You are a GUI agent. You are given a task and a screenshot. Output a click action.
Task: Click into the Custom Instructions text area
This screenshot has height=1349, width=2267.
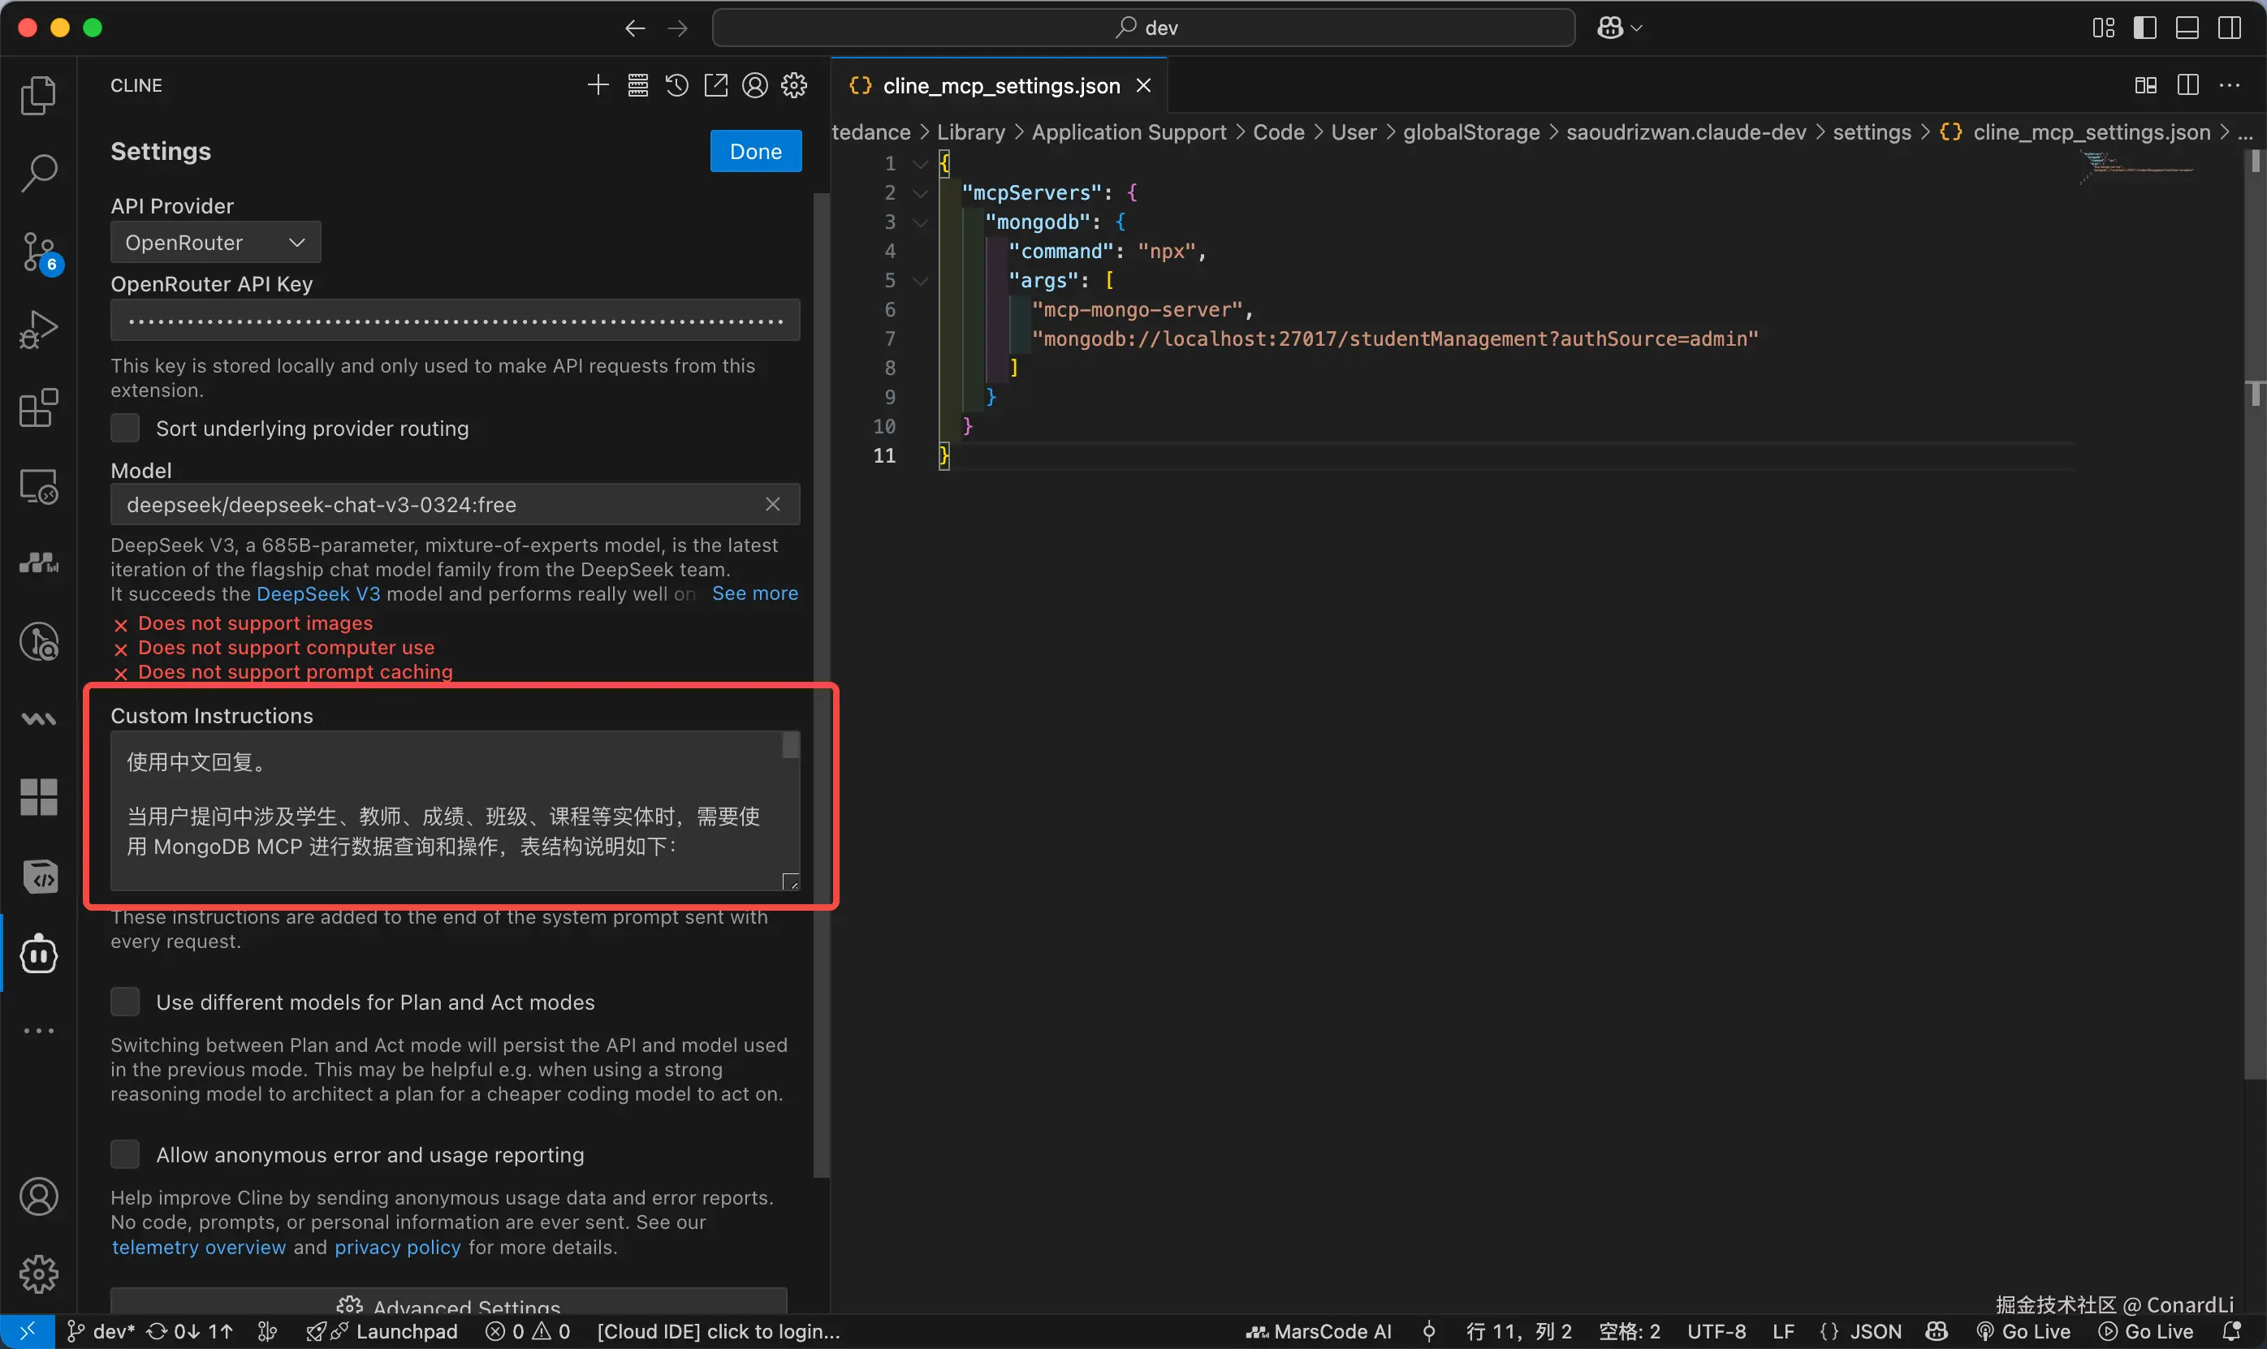click(446, 809)
